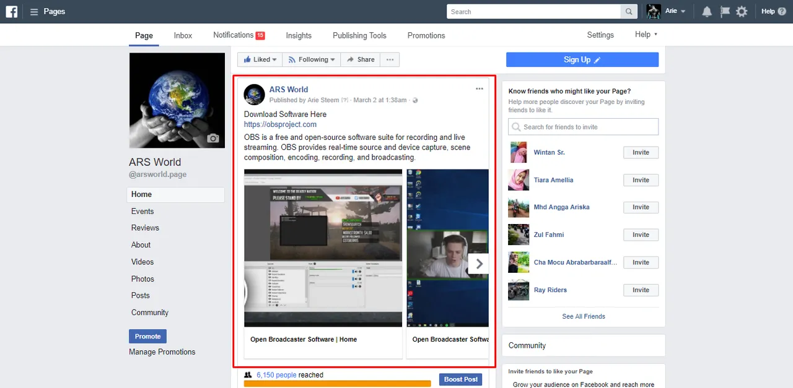Screen dimensions: 793x388
Task: Open the settings gear icon
Action: click(742, 12)
